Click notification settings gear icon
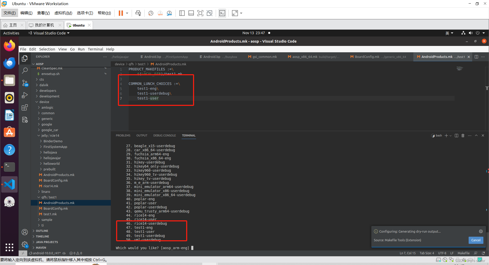Viewport: 489px width, 265px height. (481, 231)
